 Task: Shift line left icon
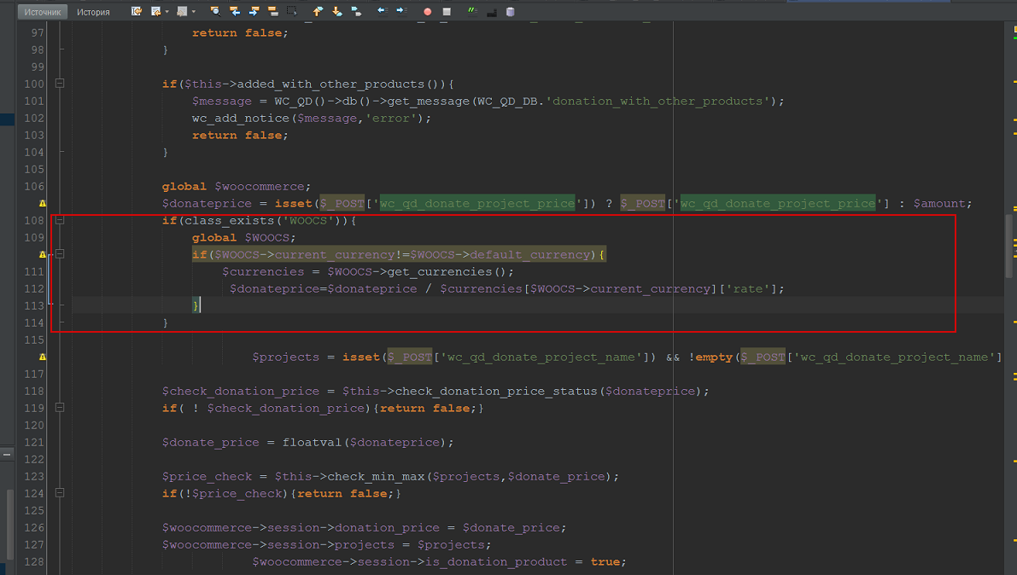pos(383,10)
